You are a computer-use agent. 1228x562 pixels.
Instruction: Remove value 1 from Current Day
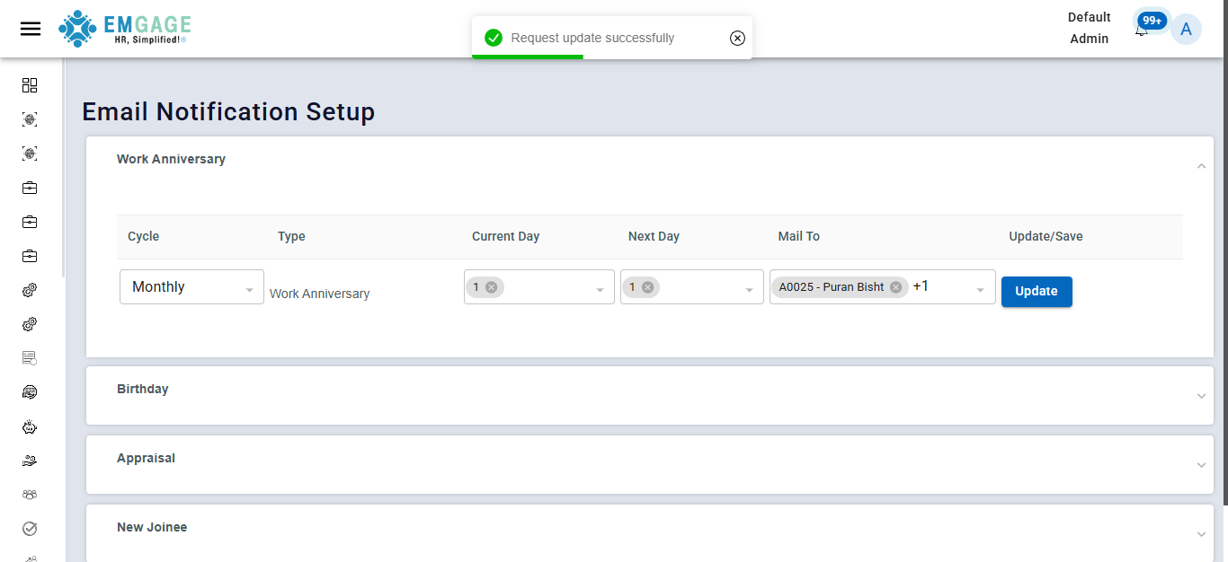(x=491, y=287)
